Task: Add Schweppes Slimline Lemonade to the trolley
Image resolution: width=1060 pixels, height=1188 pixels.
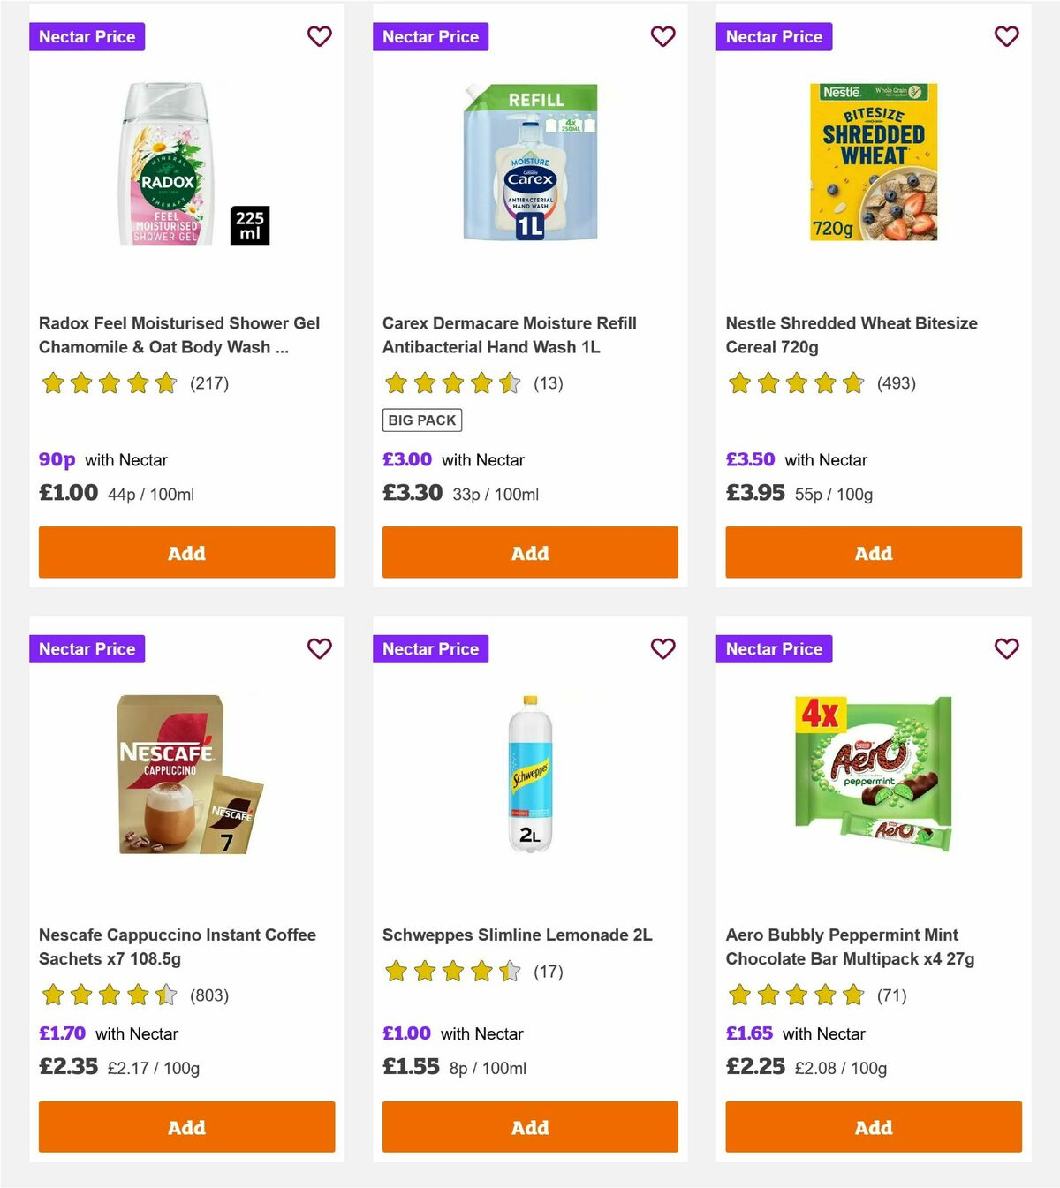Action: coord(529,1127)
